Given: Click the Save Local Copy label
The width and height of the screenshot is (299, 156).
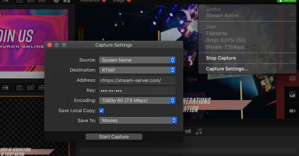Looking at the screenshot, I should 77,111.
